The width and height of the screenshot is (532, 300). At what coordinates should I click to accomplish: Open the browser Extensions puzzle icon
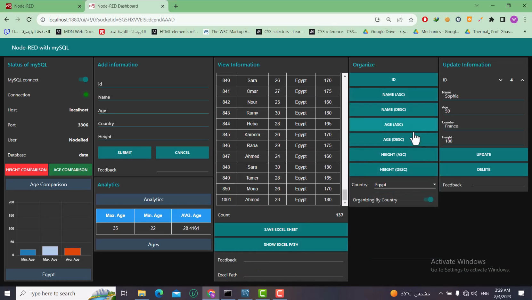click(x=492, y=20)
